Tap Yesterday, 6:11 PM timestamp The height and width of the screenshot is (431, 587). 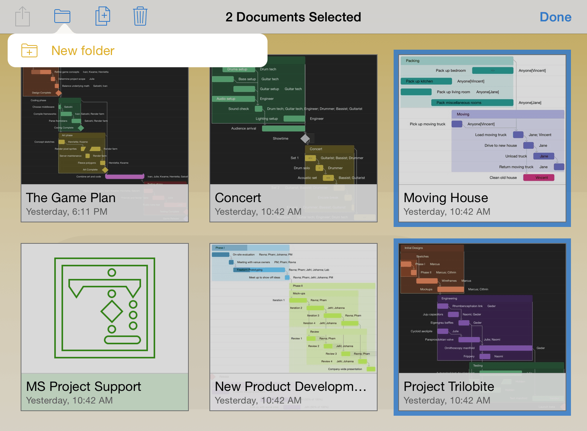tap(66, 212)
